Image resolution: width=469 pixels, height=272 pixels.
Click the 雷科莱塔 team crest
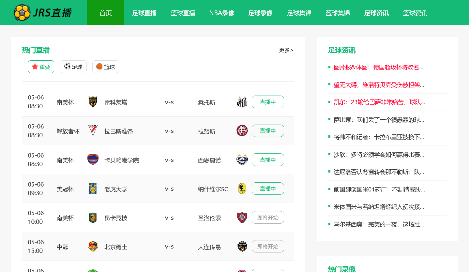tap(93, 102)
